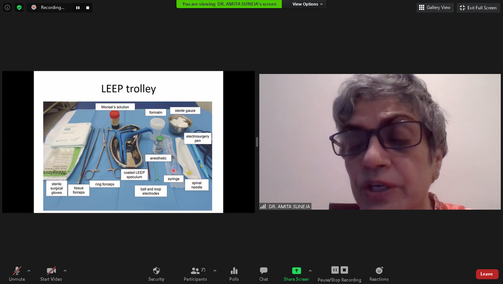Click the green Share Screen button
503x284 pixels.
pyautogui.click(x=296, y=274)
